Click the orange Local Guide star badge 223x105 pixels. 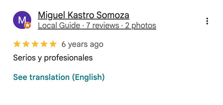coord(27,25)
